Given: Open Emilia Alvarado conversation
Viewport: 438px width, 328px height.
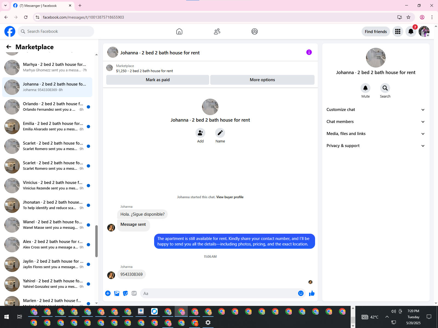Looking at the screenshot, I should click(x=47, y=127).
